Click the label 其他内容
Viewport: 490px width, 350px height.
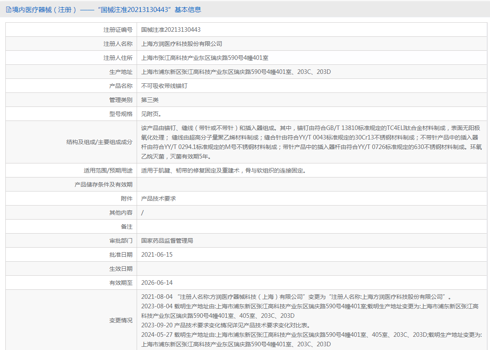[x=121, y=213]
